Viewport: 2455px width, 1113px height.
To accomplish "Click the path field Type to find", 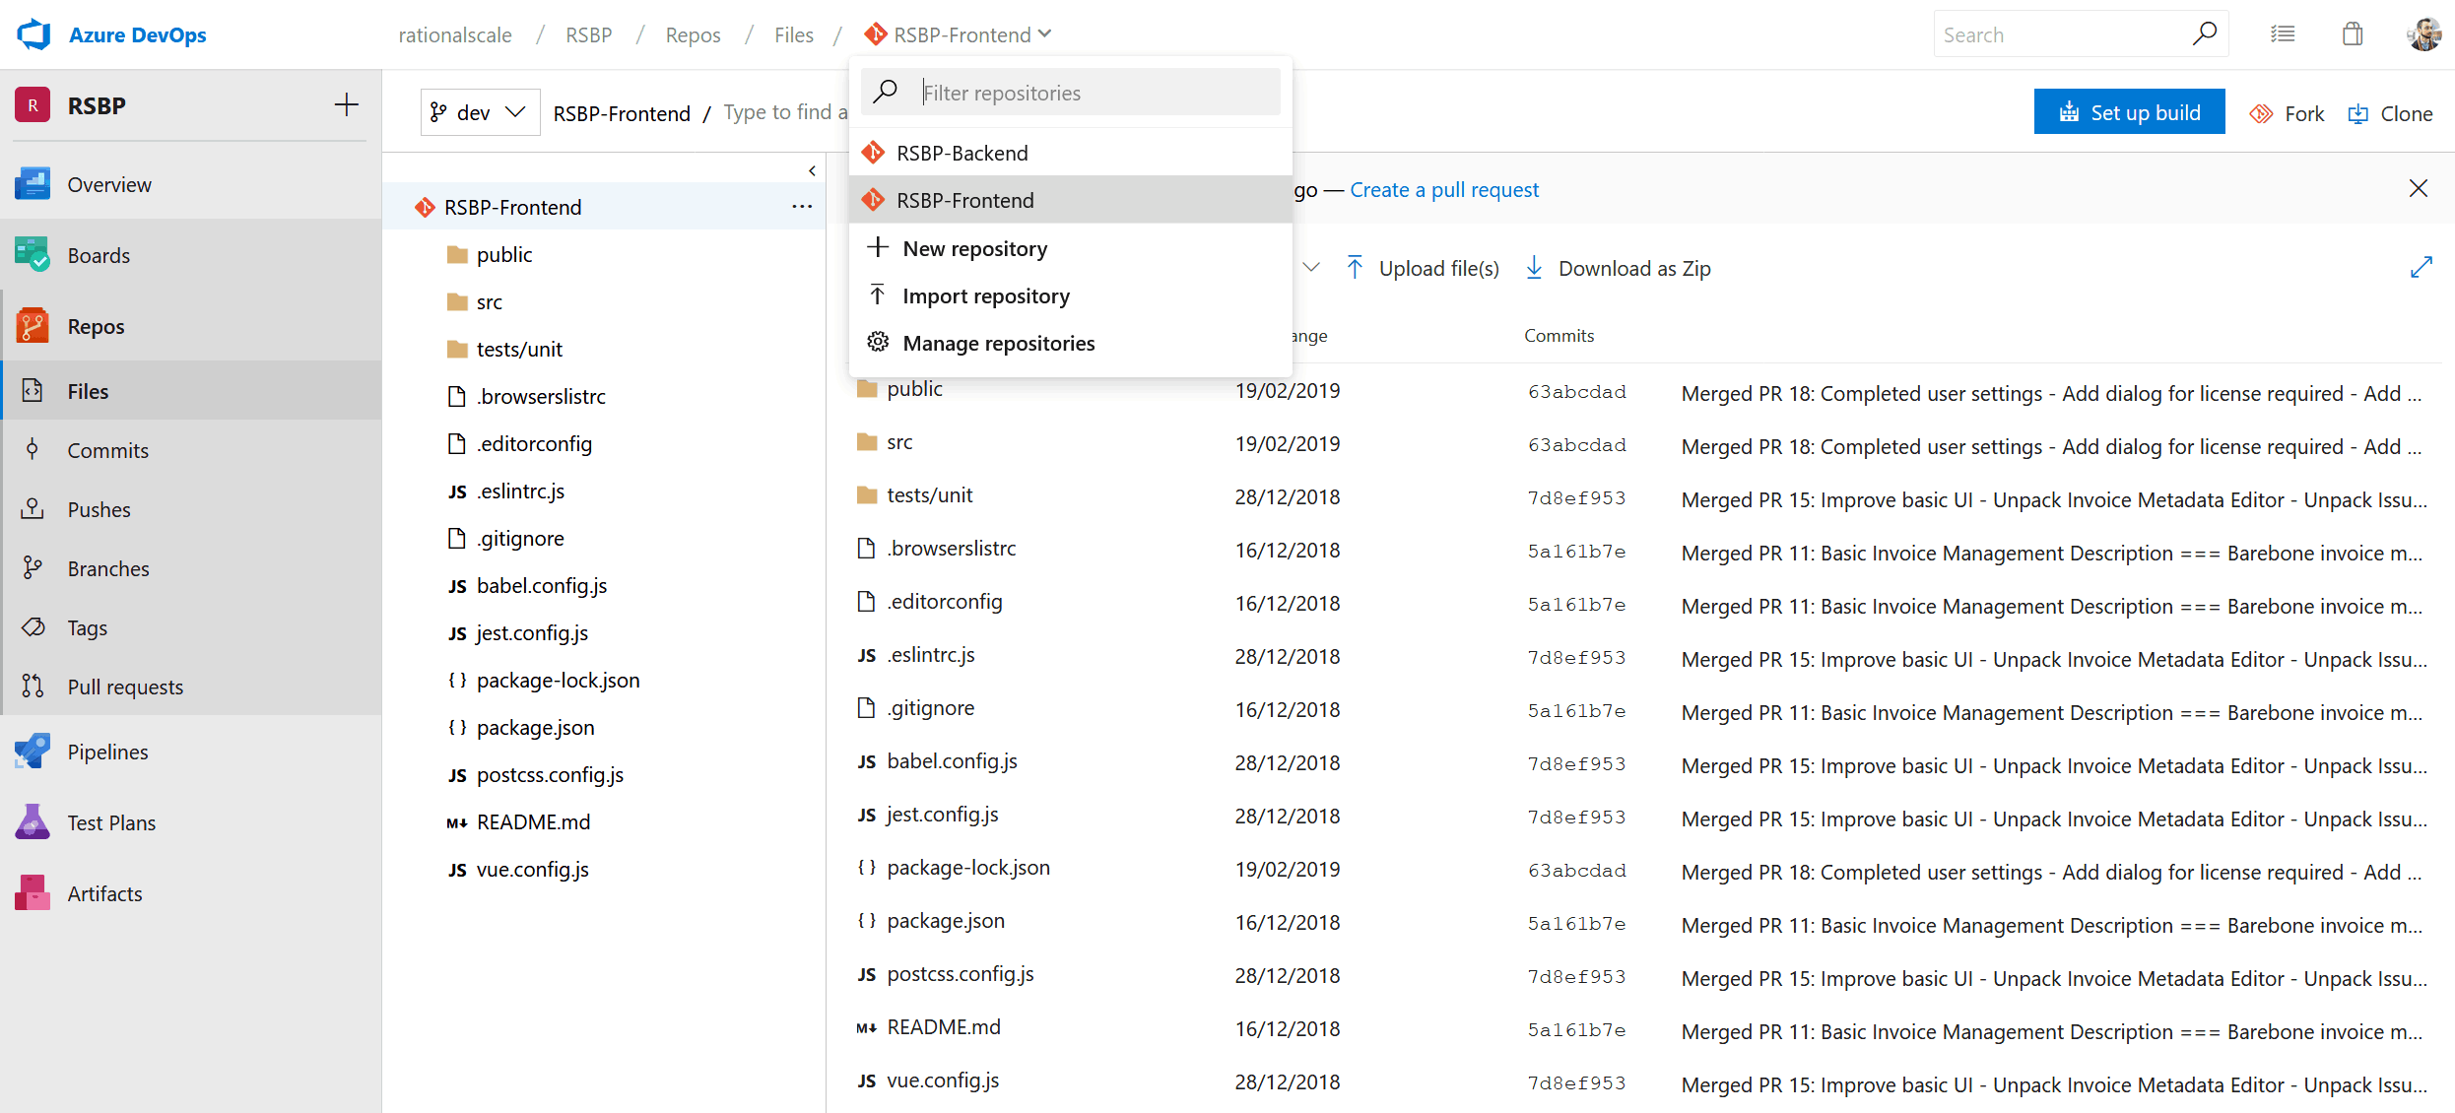I will click(784, 112).
